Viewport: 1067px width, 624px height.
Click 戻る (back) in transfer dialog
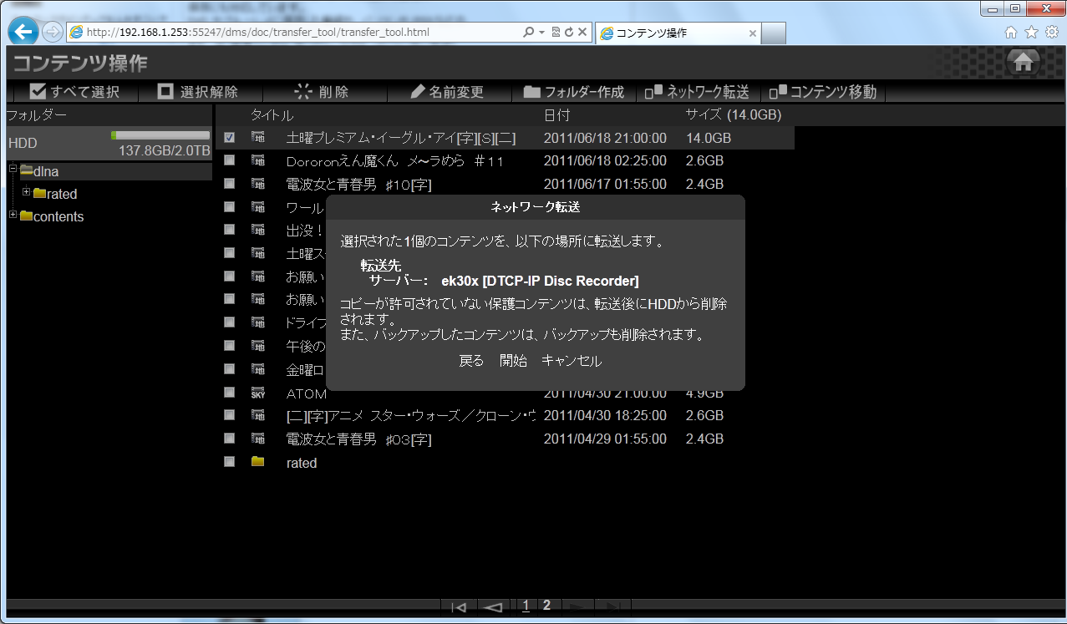472,361
